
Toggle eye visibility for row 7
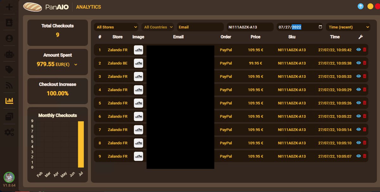(x=358, y=129)
